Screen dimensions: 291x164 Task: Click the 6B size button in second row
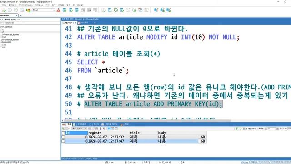[x=202, y=141]
